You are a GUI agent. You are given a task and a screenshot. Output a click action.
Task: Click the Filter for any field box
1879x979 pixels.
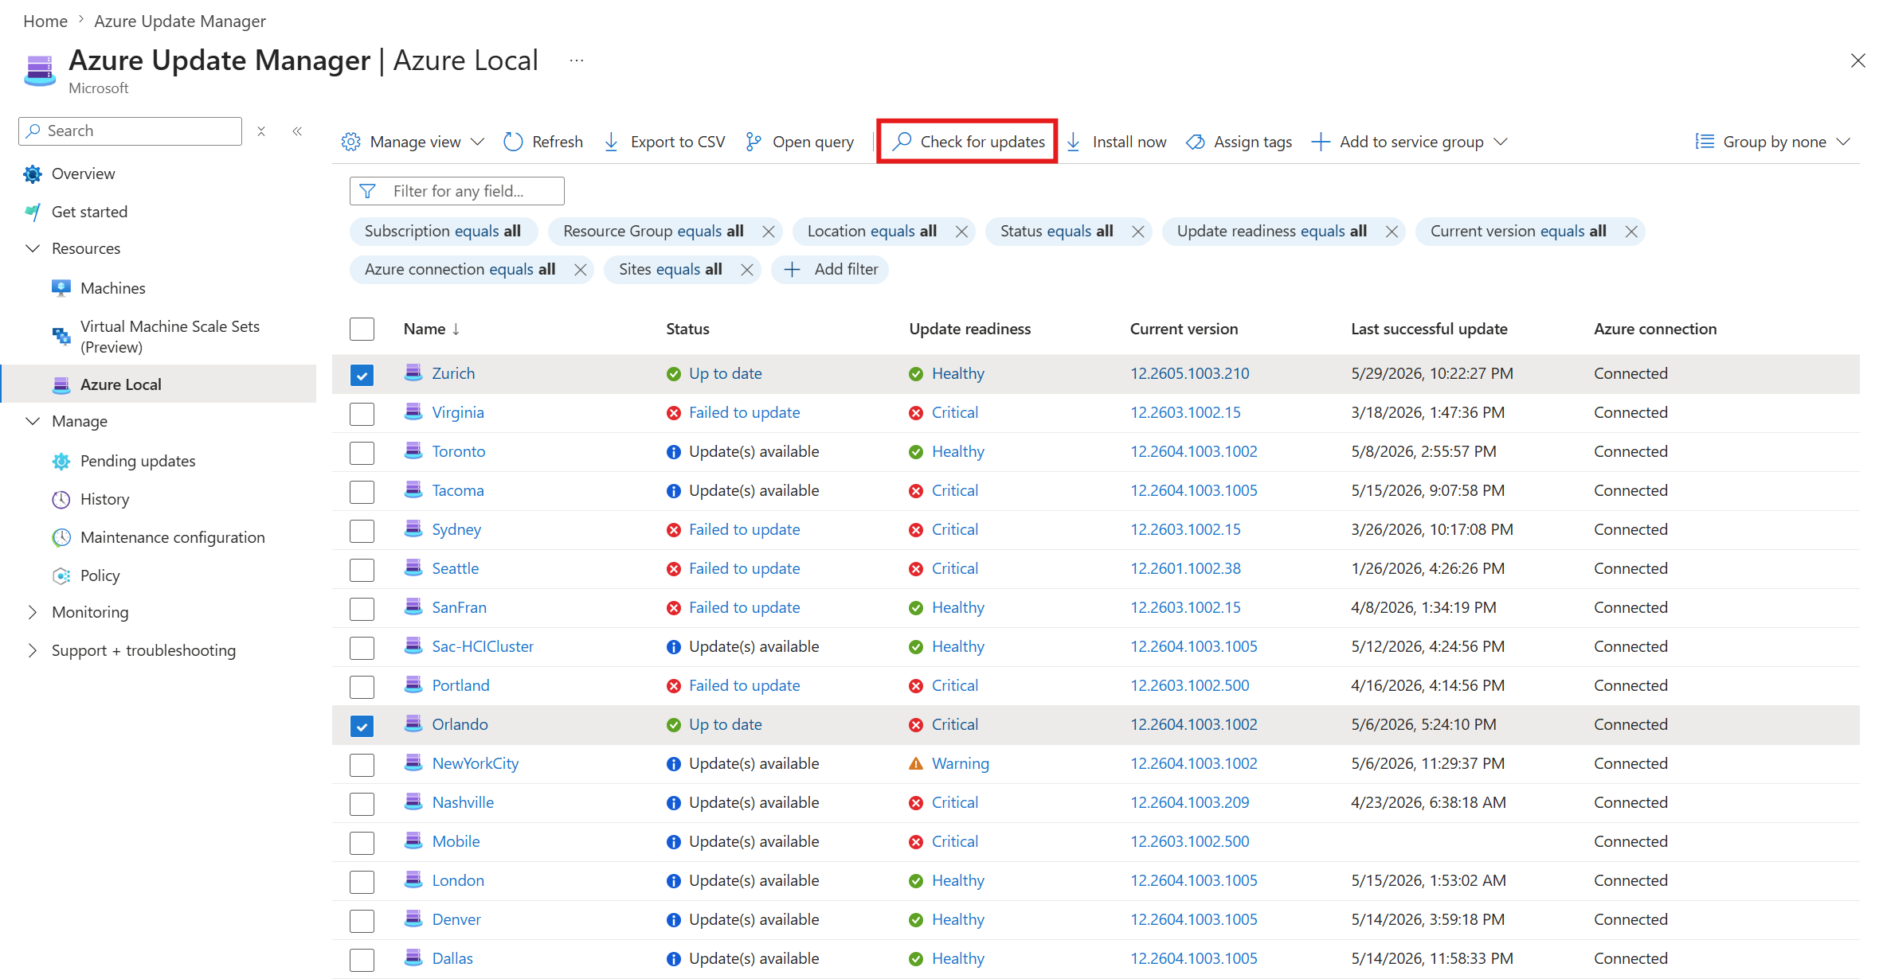(457, 191)
